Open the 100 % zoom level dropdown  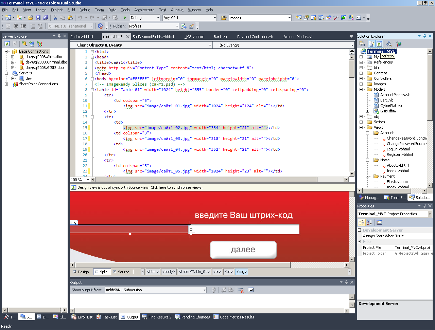coord(88,180)
